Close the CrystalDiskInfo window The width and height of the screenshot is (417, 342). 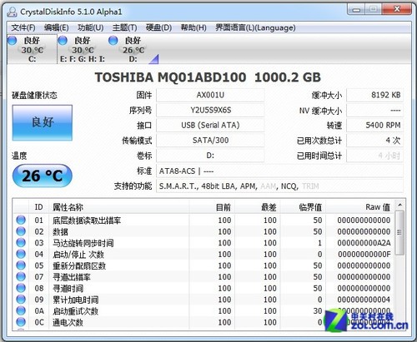tap(396, 10)
